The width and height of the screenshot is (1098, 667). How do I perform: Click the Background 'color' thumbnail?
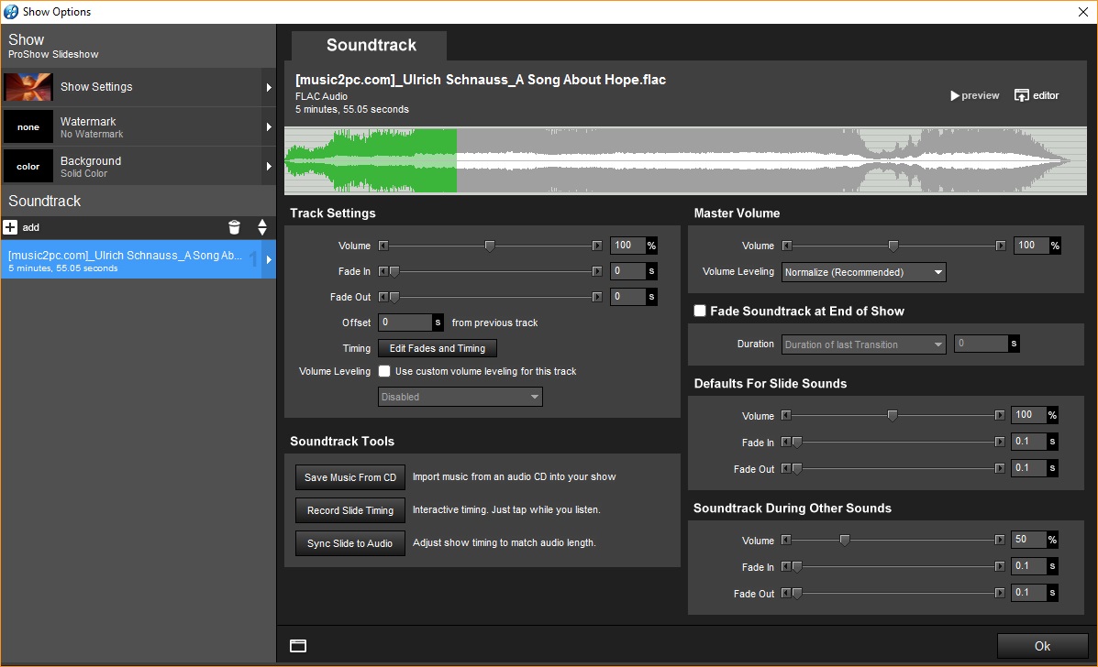click(x=28, y=167)
